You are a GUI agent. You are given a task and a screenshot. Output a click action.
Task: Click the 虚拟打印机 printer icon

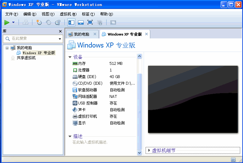75,116
